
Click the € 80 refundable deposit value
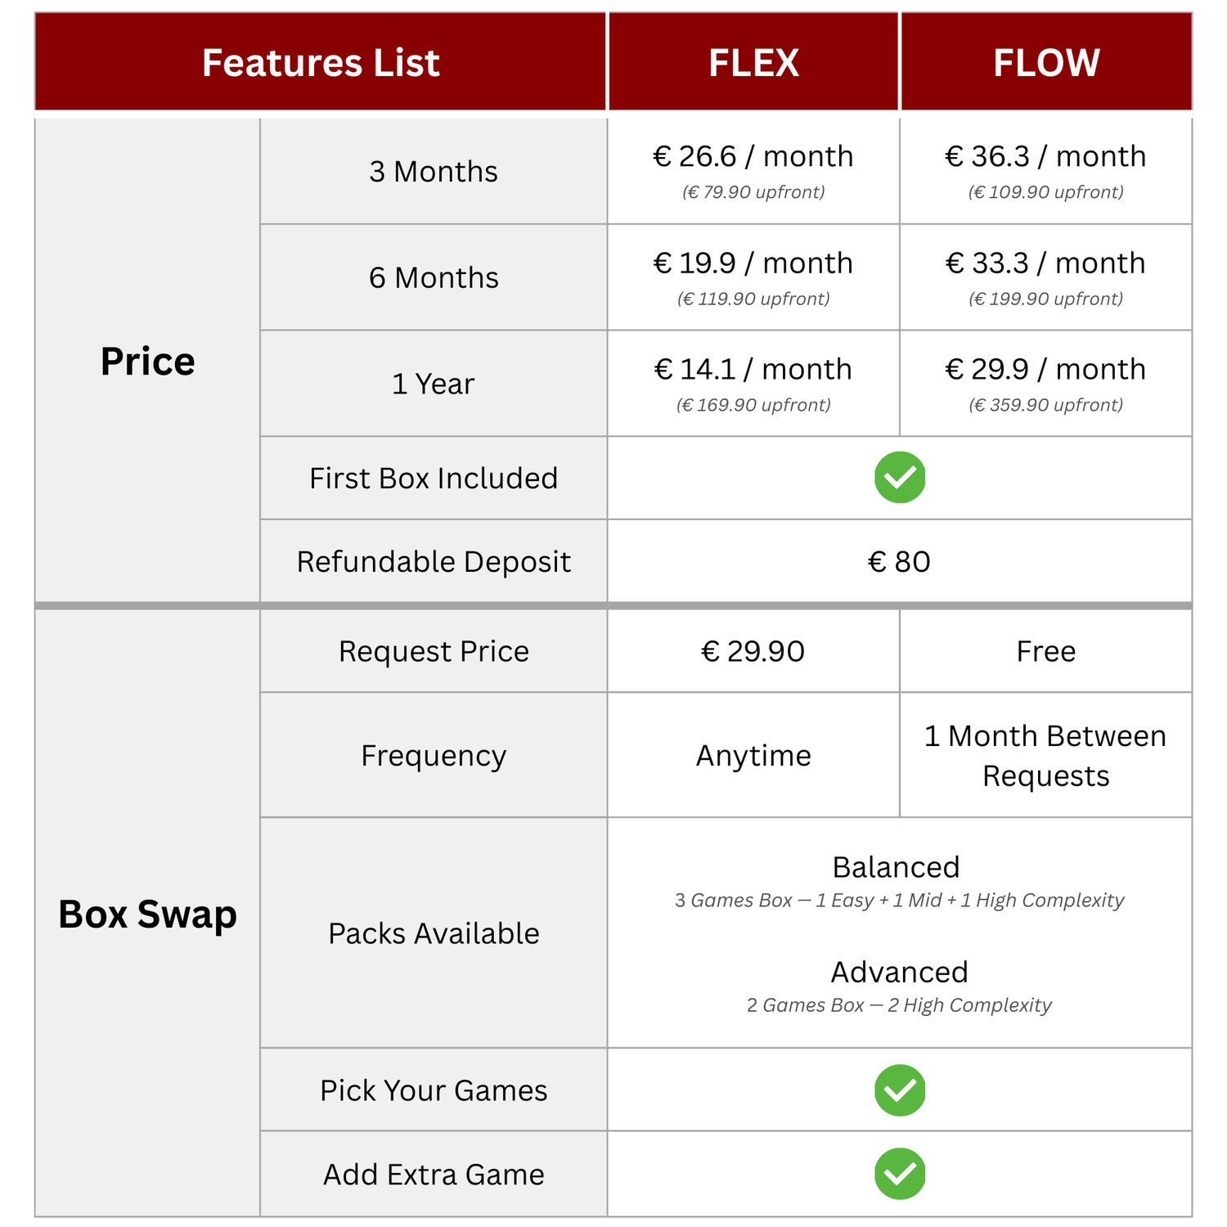(899, 562)
